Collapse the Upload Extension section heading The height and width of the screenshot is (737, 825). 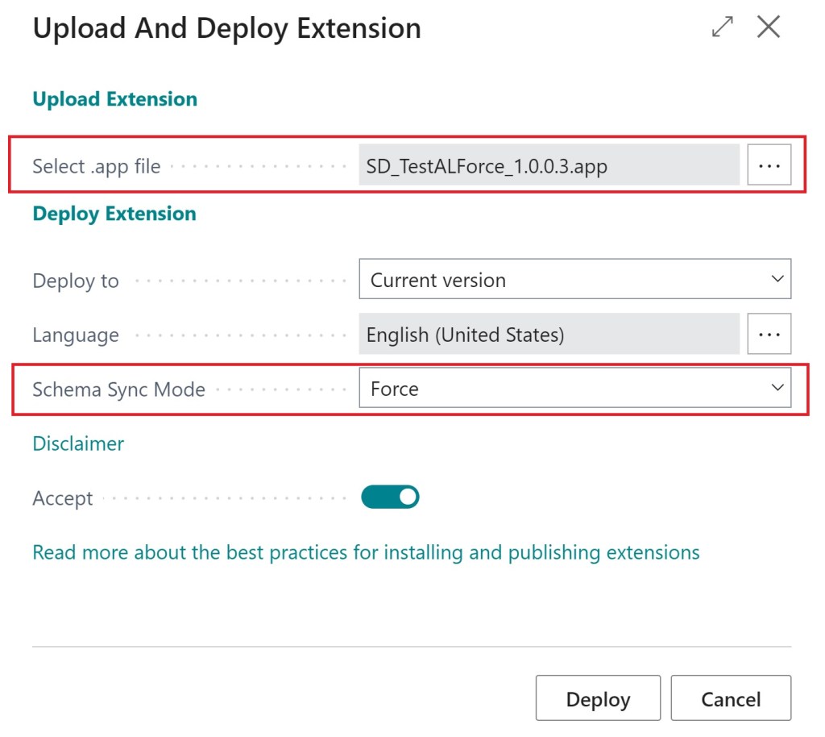click(114, 99)
